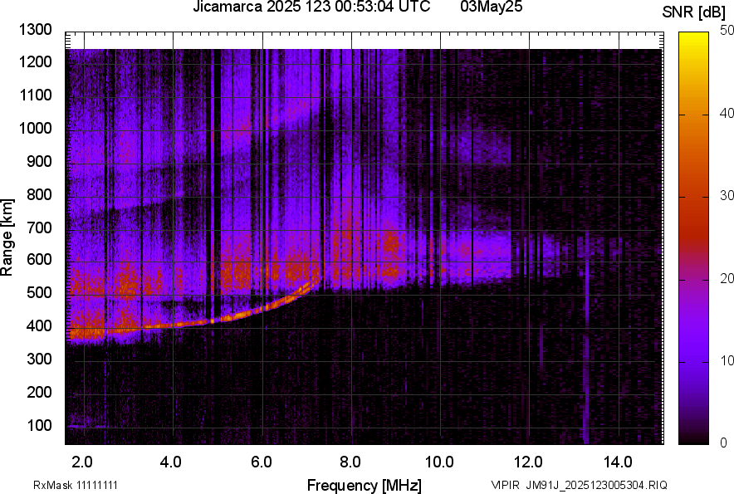Click the frequency tick label '8.0'
The height and width of the screenshot is (494, 734).
click(350, 462)
